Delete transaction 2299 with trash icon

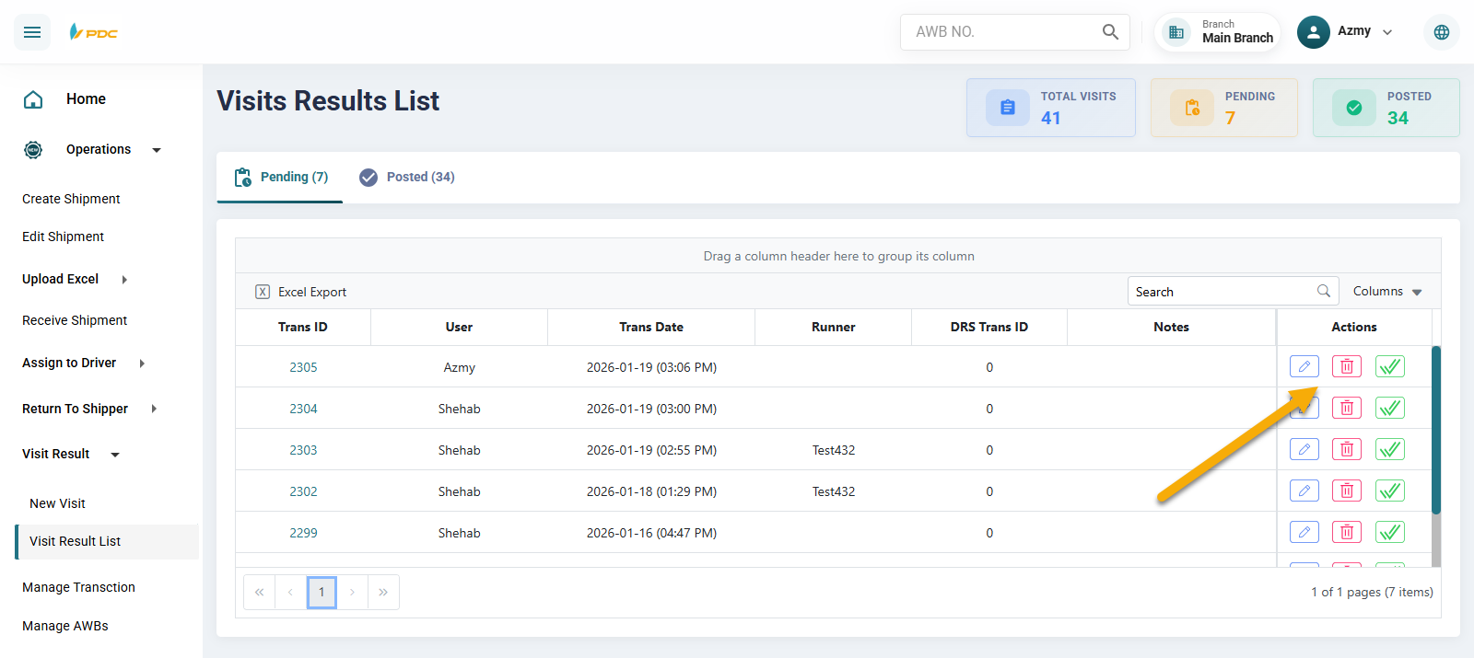[x=1347, y=532]
